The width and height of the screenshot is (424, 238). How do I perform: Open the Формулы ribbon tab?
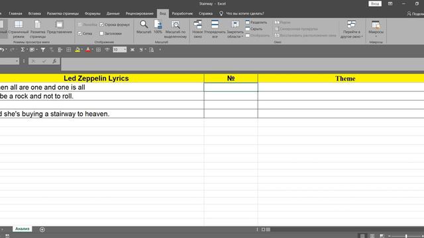pos(93,13)
